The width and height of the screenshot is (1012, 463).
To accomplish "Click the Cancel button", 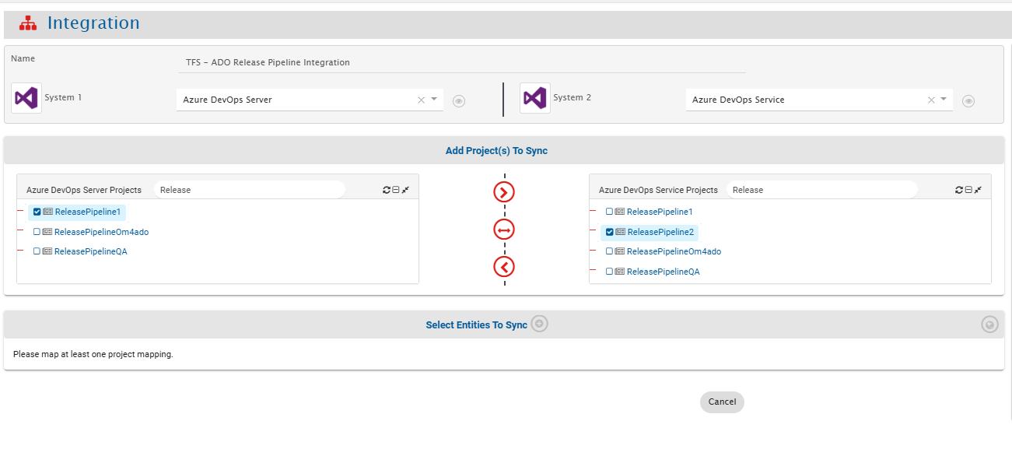I will (x=722, y=402).
